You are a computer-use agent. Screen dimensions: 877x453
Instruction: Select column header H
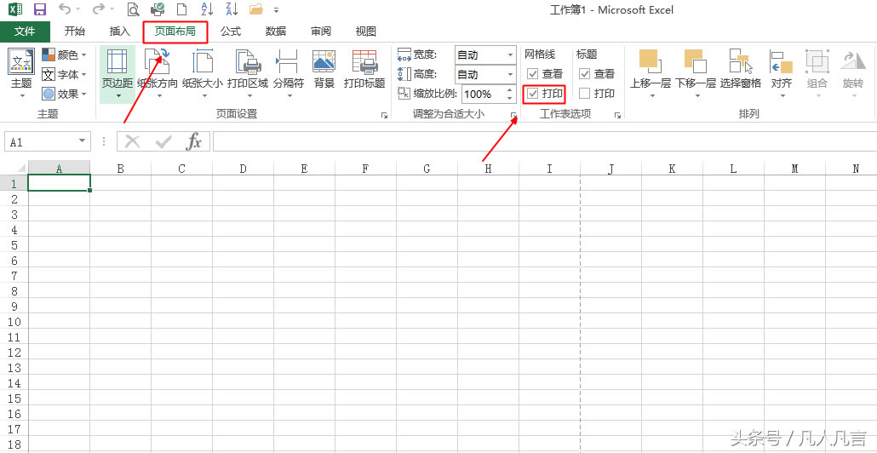[x=488, y=169]
